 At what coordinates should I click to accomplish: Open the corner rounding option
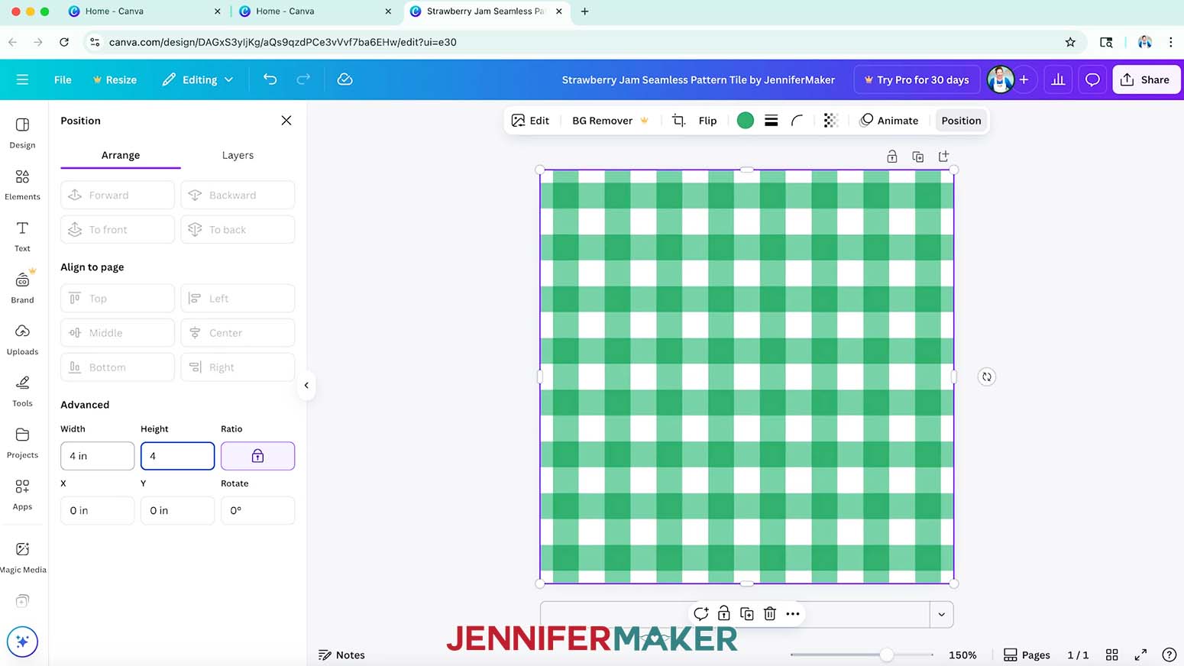[797, 121]
